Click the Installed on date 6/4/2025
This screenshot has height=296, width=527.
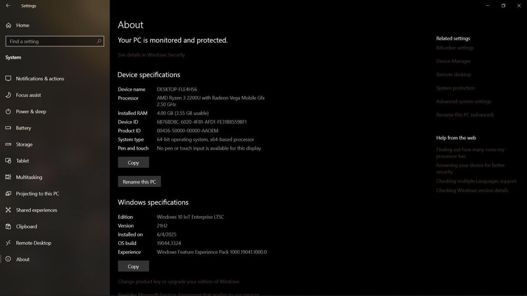coord(167,234)
